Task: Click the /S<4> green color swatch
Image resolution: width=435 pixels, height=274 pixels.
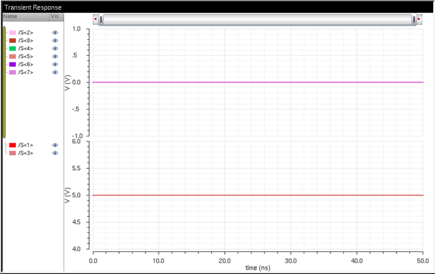Action: point(12,48)
